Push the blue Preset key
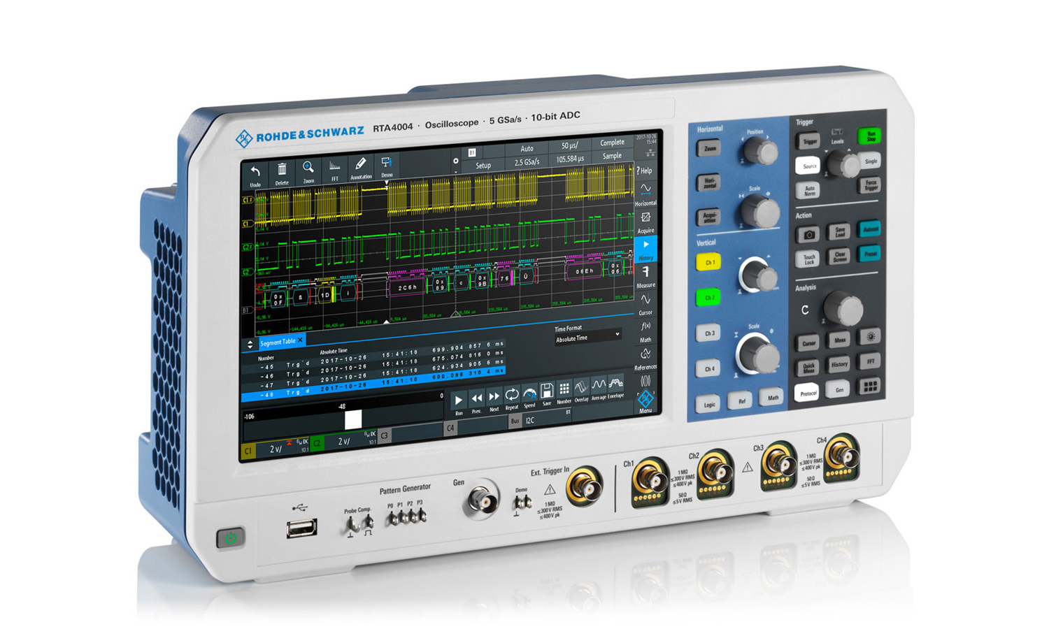 (870, 253)
